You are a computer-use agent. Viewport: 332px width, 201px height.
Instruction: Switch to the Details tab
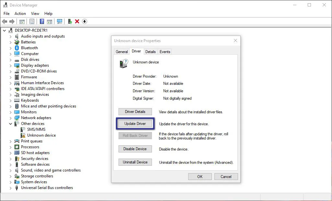pyautogui.click(x=151, y=51)
